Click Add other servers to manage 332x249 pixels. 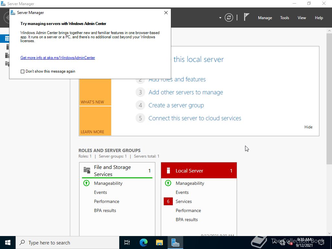(186, 92)
